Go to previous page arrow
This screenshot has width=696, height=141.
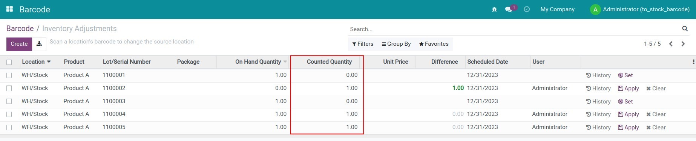[671, 44]
